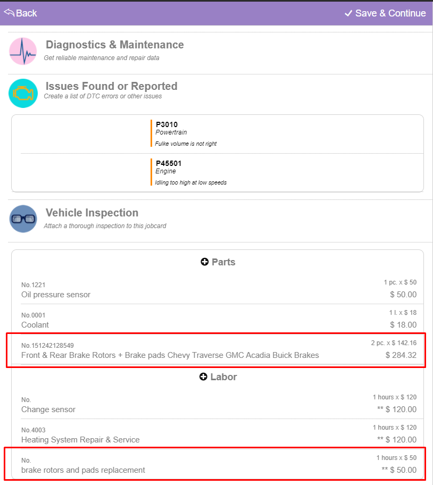Open the Change sensor labor row
Screen dimensions: 433x485
click(x=217, y=404)
